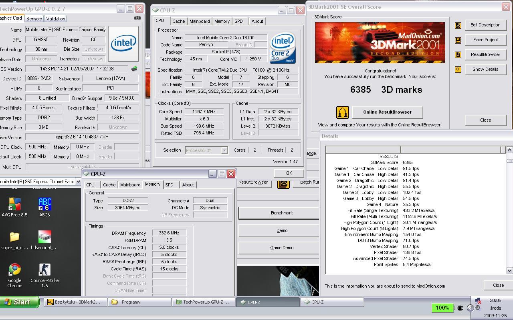The image size is (513, 320).
Task: Click the Show Details button
Action: (x=485, y=69)
